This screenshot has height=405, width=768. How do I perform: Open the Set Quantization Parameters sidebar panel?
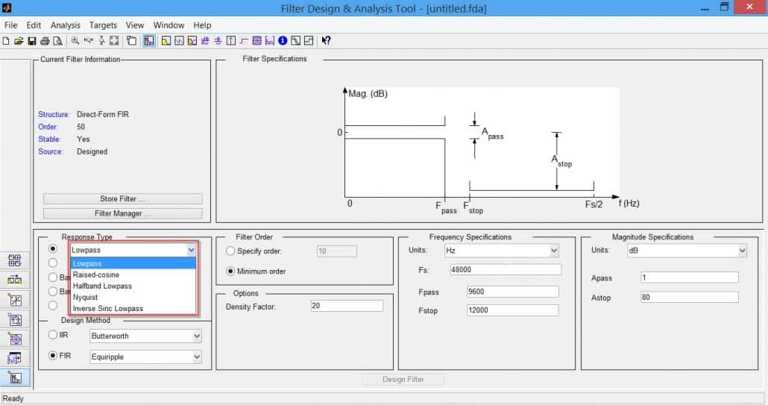(x=15, y=300)
